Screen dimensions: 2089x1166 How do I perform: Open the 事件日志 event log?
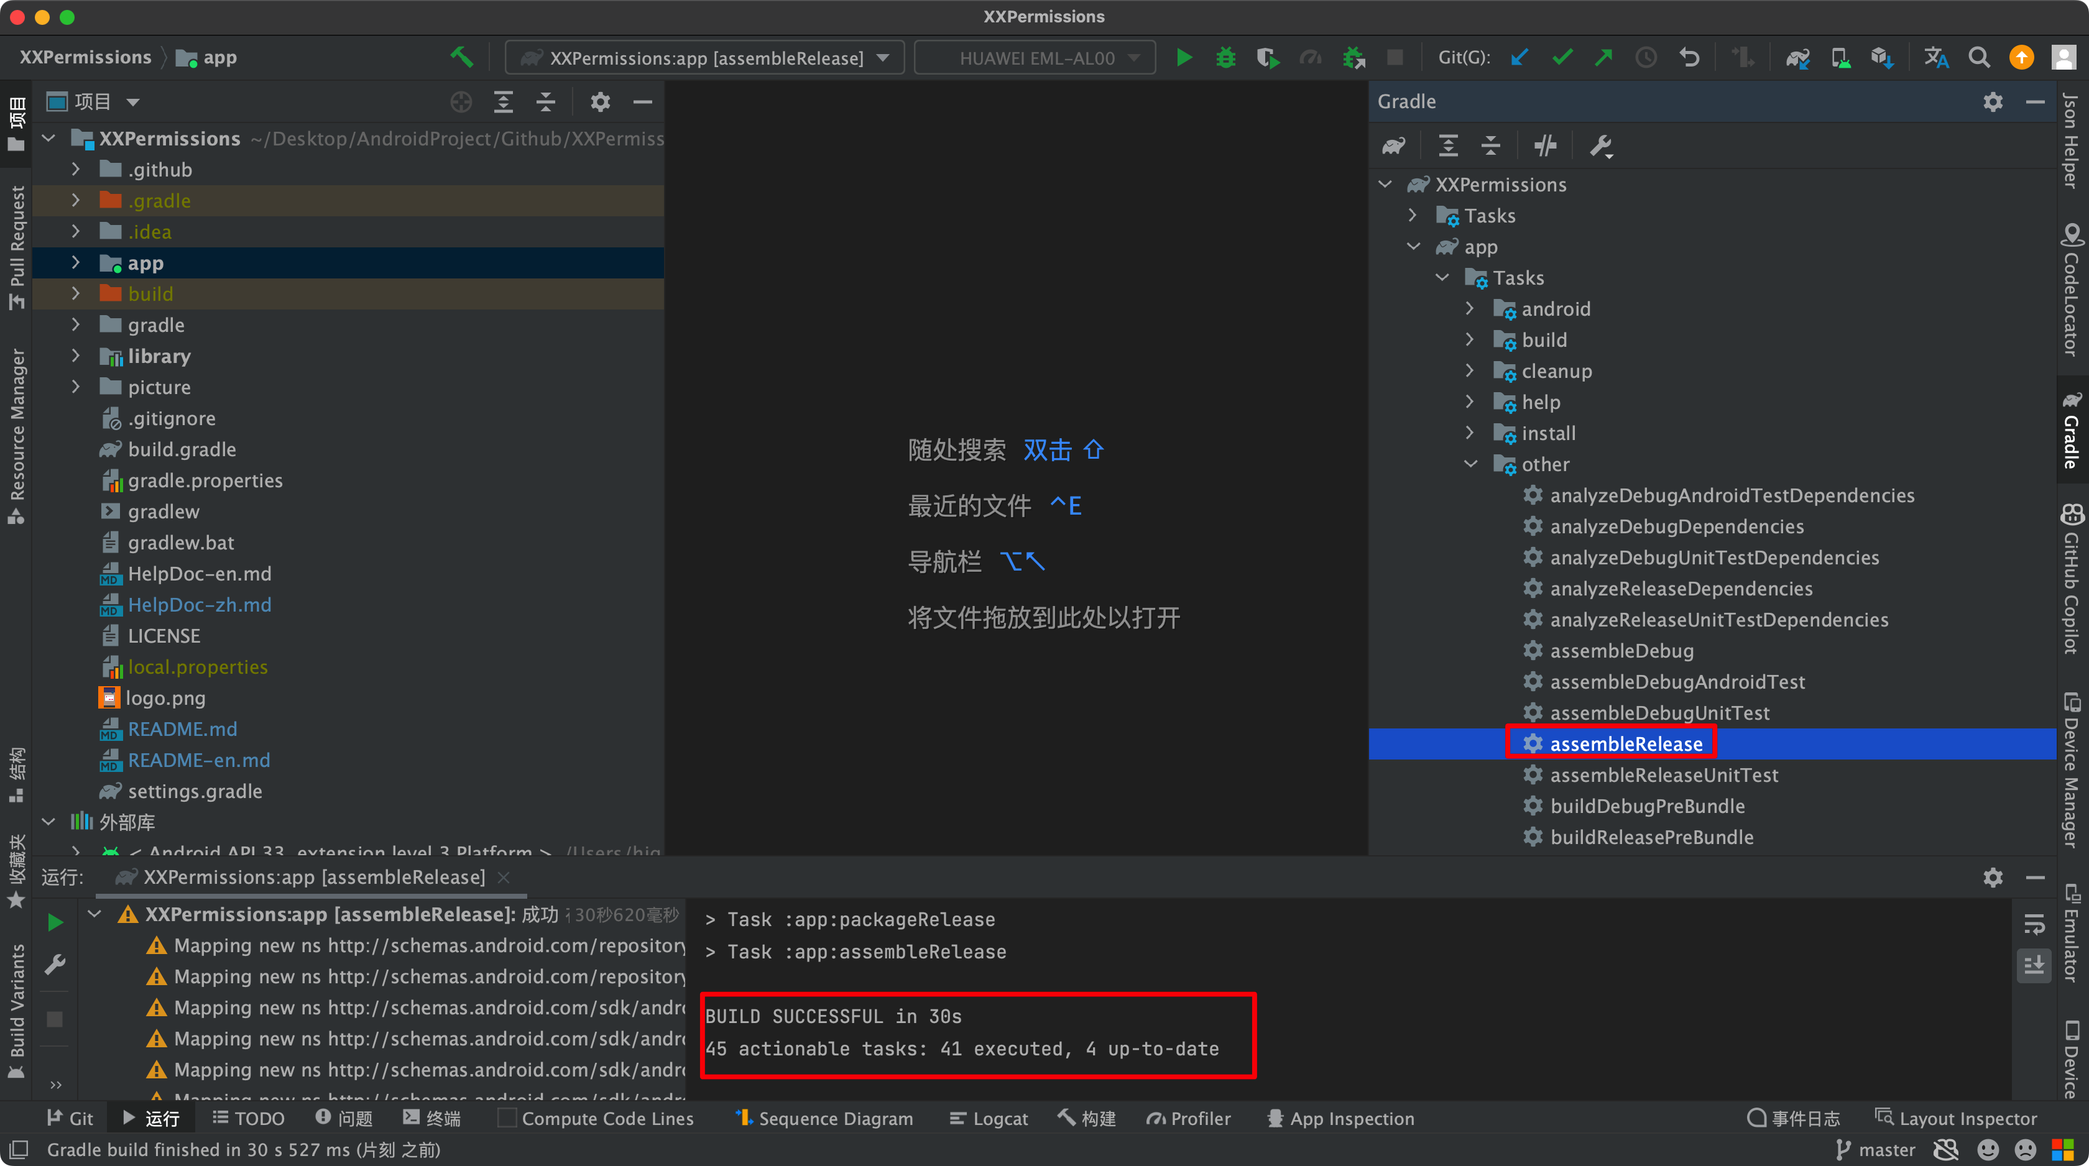pyautogui.click(x=1794, y=1118)
